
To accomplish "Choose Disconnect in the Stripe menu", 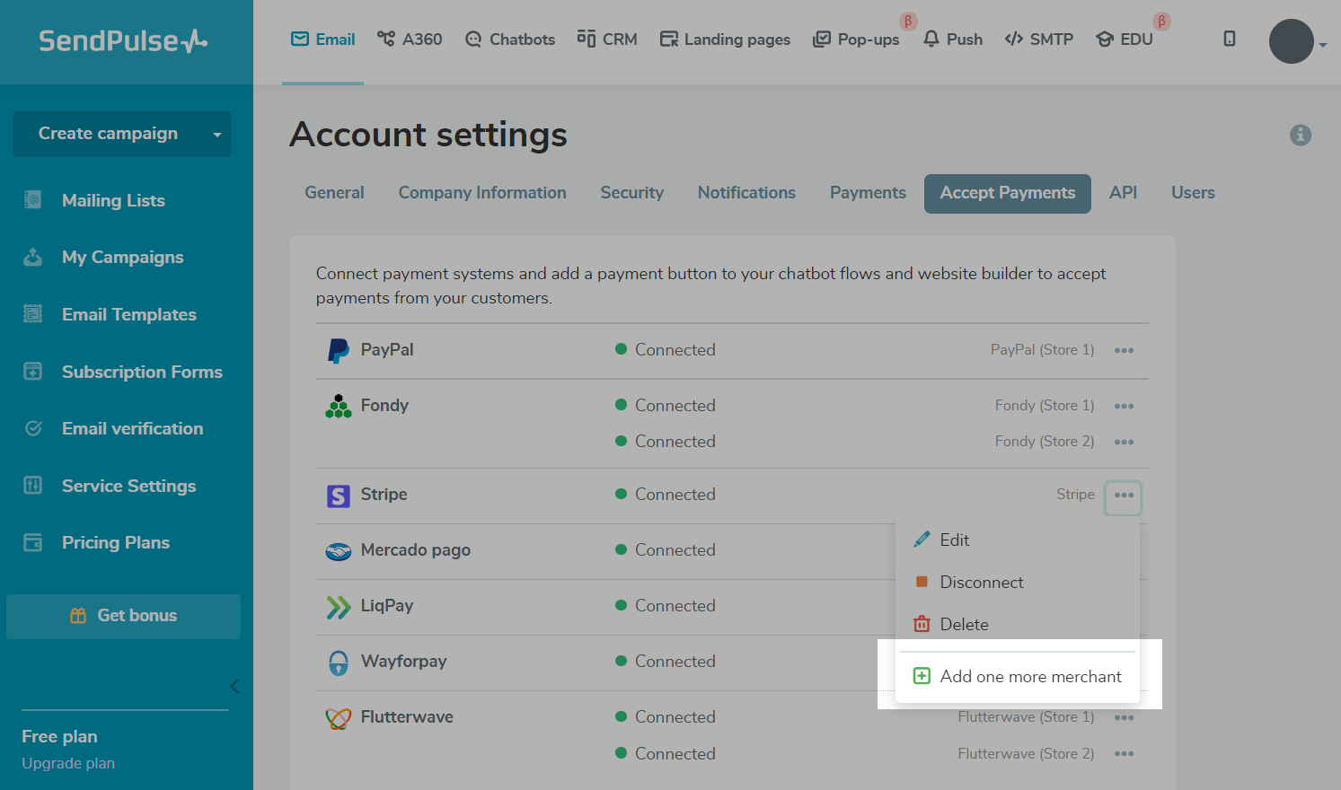I will click(x=1018, y=583).
